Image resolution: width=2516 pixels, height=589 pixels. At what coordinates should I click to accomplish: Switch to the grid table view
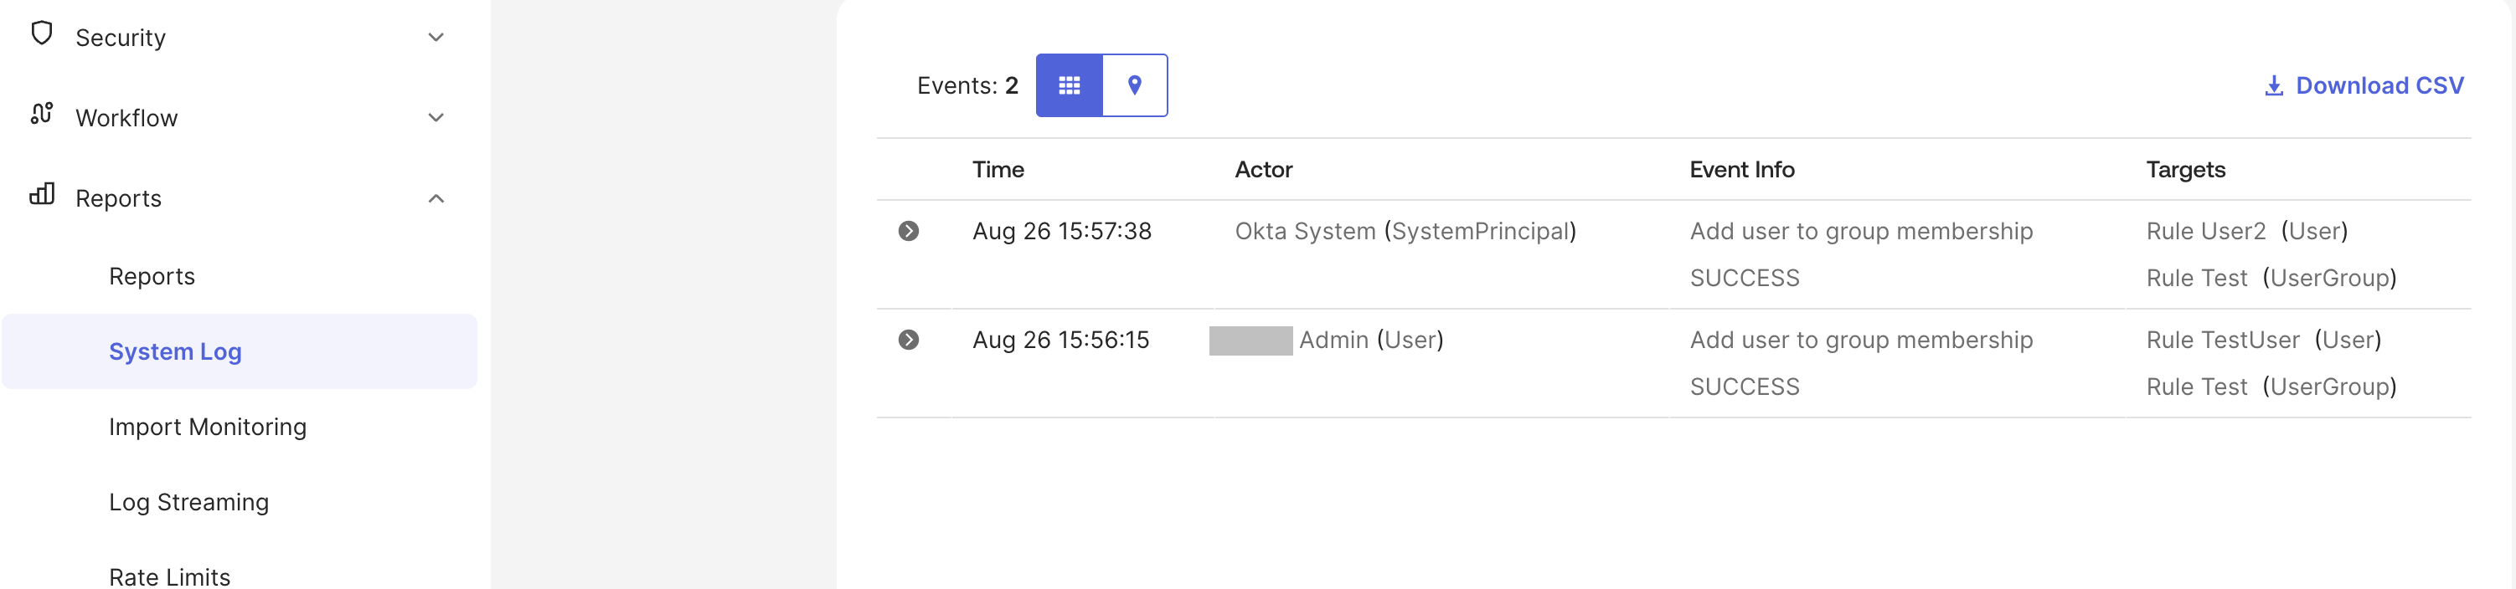pos(1069,86)
